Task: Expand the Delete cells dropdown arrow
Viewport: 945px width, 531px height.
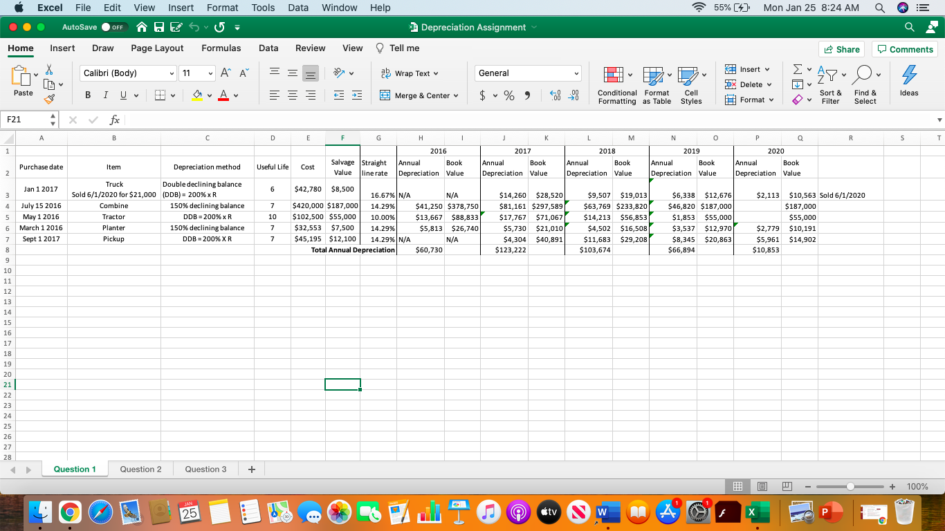Action: (x=770, y=84)
